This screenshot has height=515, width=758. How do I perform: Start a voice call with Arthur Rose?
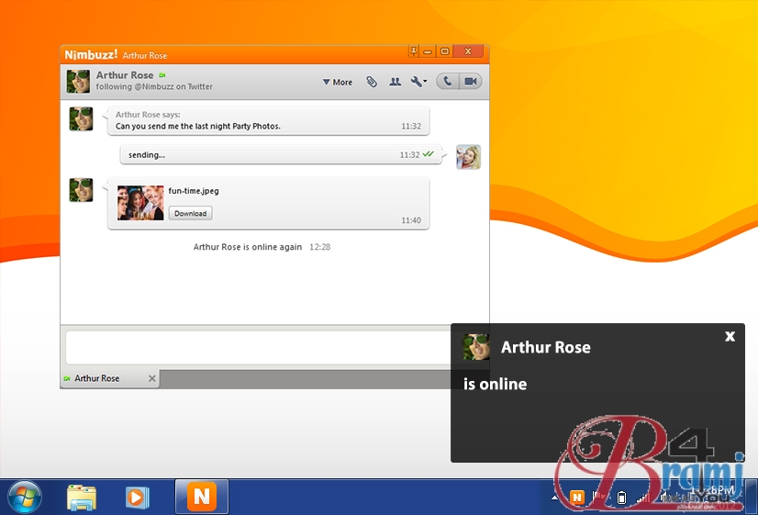pos(447,82)
